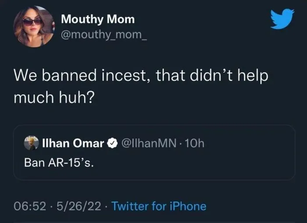Click the 'AR-15's' text in the quote

pos(72,162)
